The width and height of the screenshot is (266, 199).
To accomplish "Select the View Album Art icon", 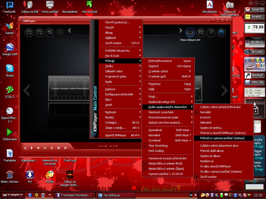I will (190, 32).
